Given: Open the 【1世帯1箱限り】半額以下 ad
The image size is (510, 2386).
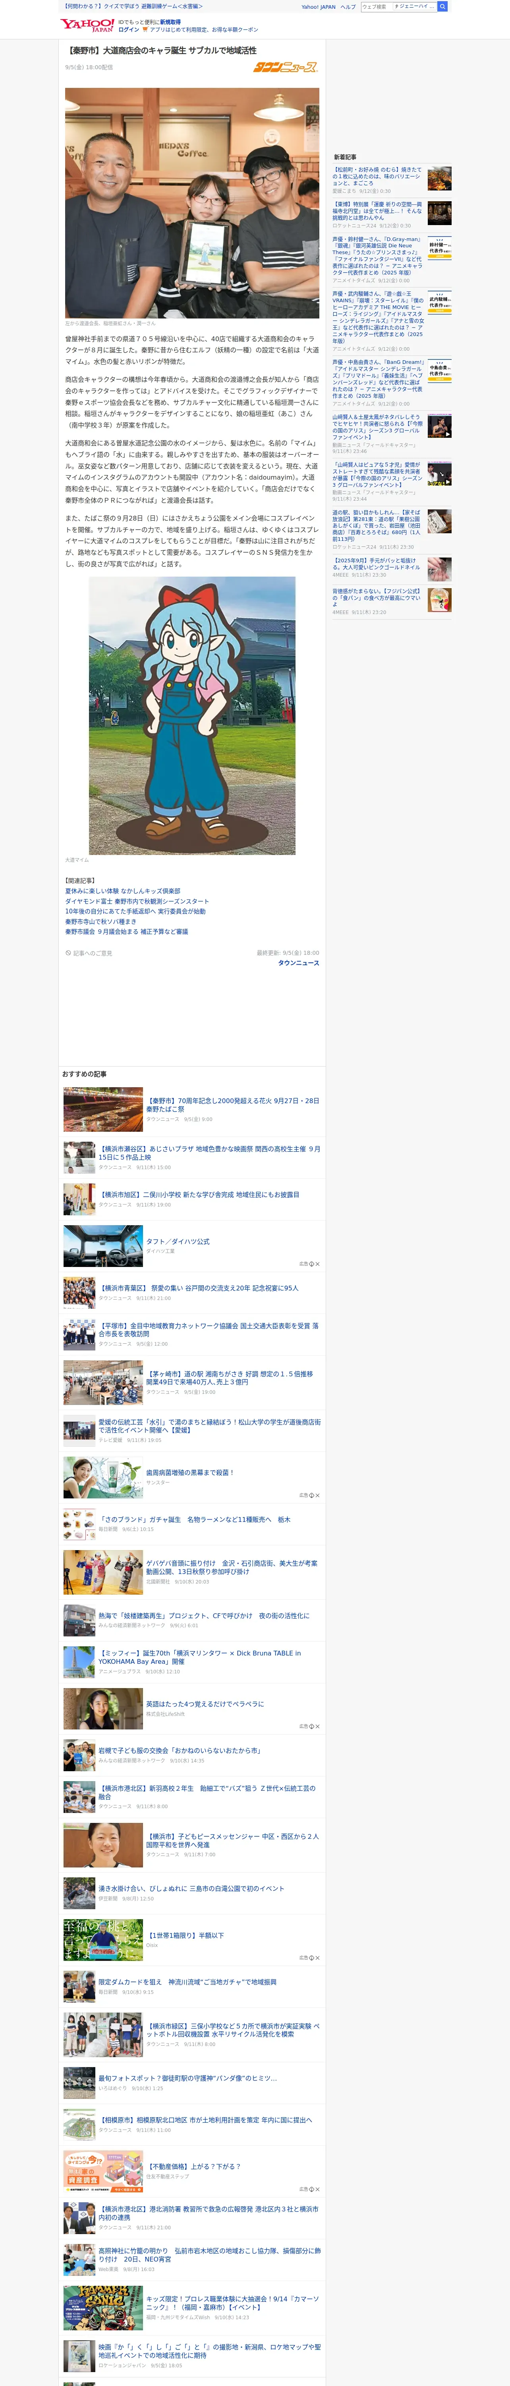Looking at the screenshot, I should 185,1935.
